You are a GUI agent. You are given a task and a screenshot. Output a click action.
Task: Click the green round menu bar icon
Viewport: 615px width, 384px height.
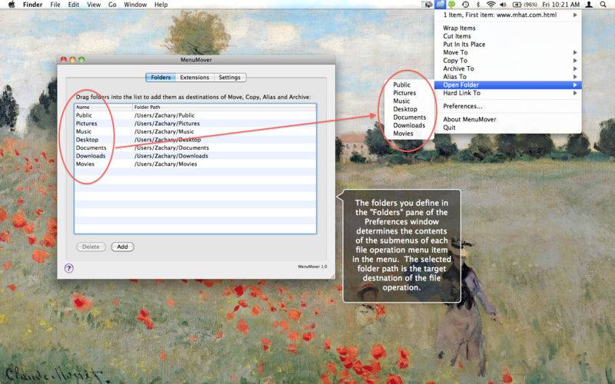[x=452, y=5]
